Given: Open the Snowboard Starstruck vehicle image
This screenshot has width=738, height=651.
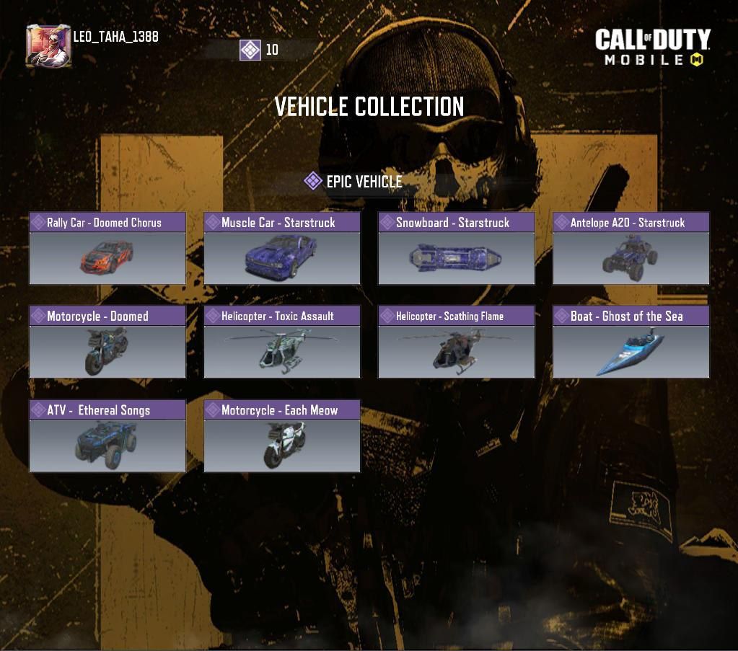Looking at the screenshot, I should pyautogui.click(x=457, y=258).
